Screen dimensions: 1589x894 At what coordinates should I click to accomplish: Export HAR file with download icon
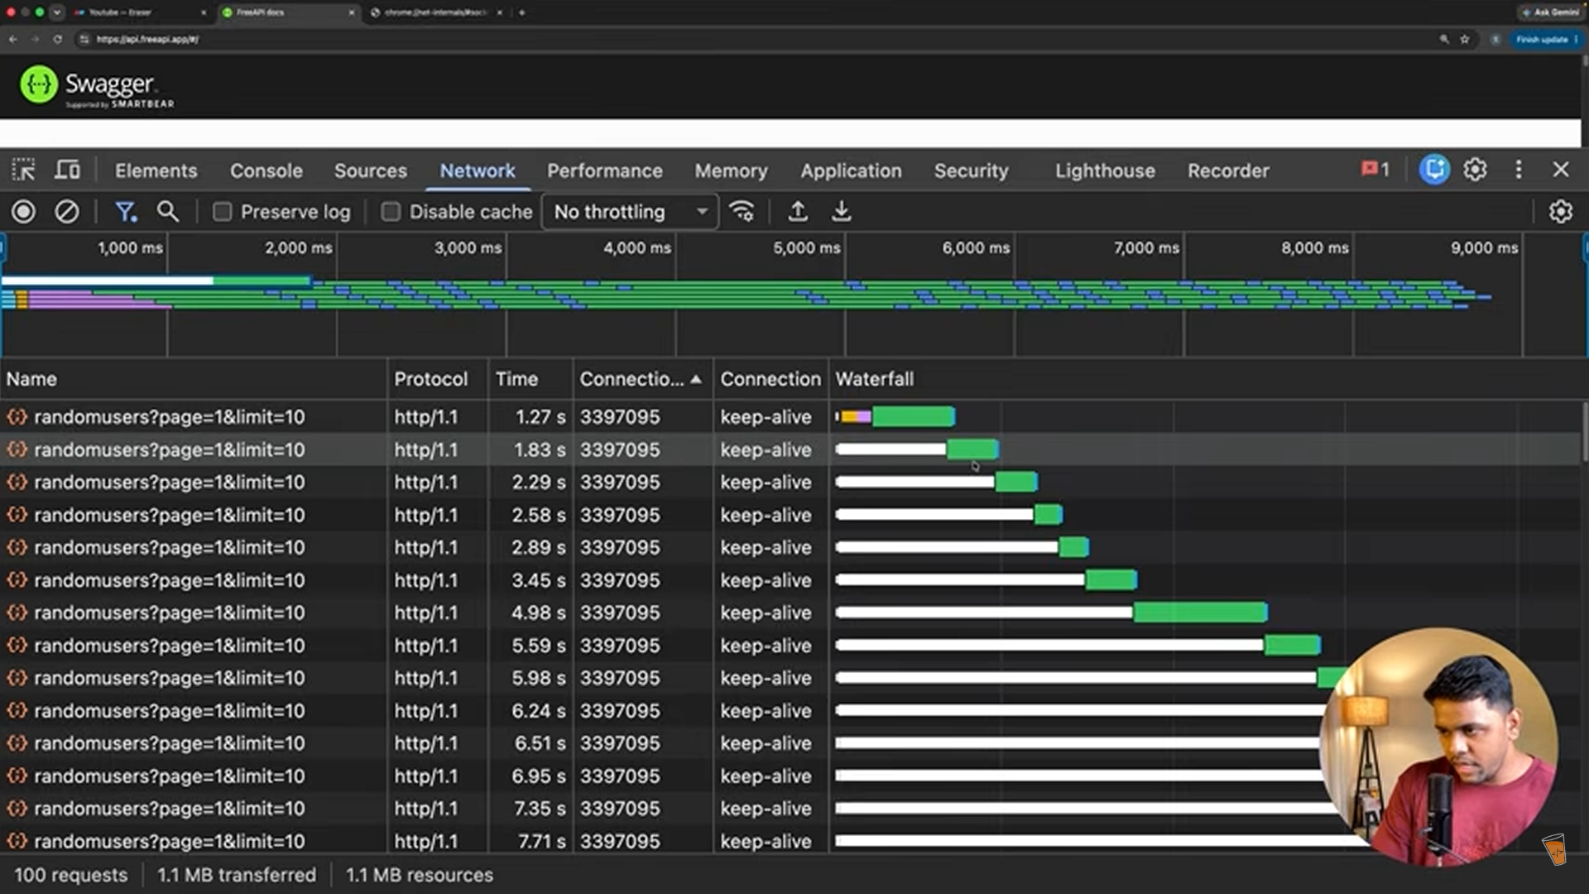[x=841, y=212]
